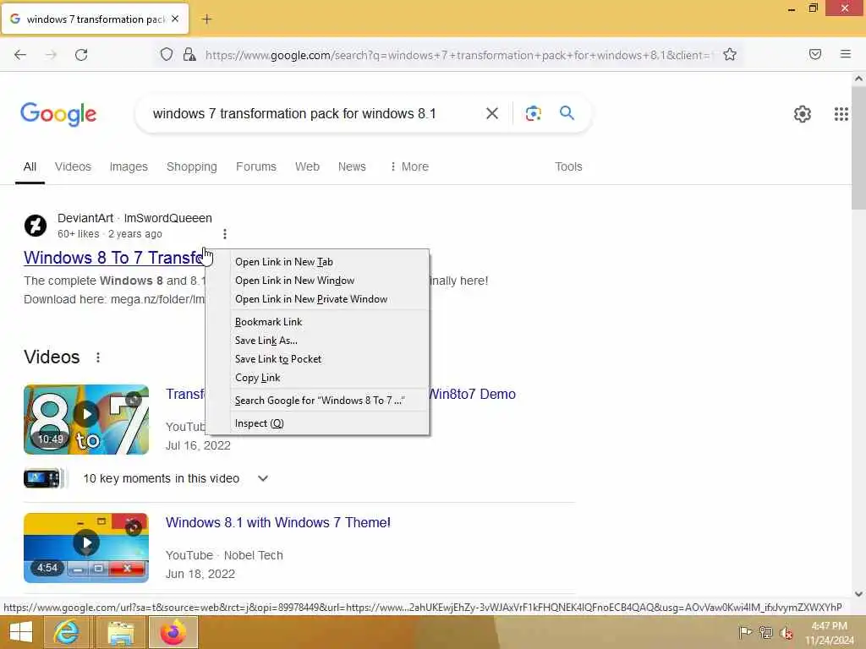
Task: Open the DeviantArt result favicon
Action: 36,226
